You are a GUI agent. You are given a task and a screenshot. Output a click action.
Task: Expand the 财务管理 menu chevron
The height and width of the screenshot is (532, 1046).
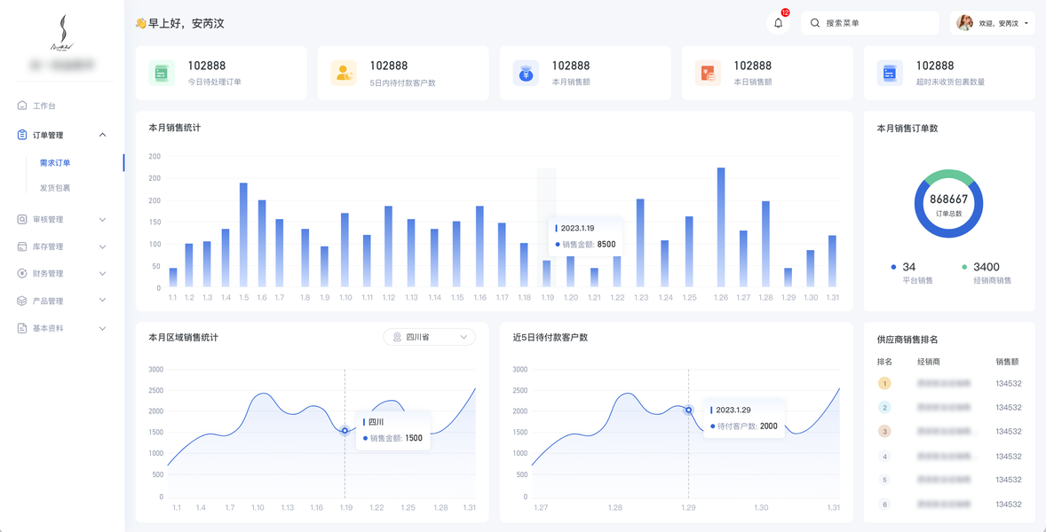[102, 274]
